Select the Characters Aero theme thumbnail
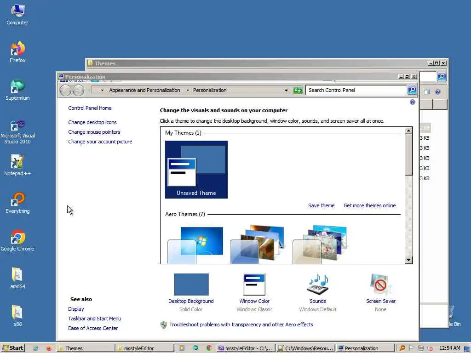The height and width of the screenshot is (353, 471). [x=320, y=244]
